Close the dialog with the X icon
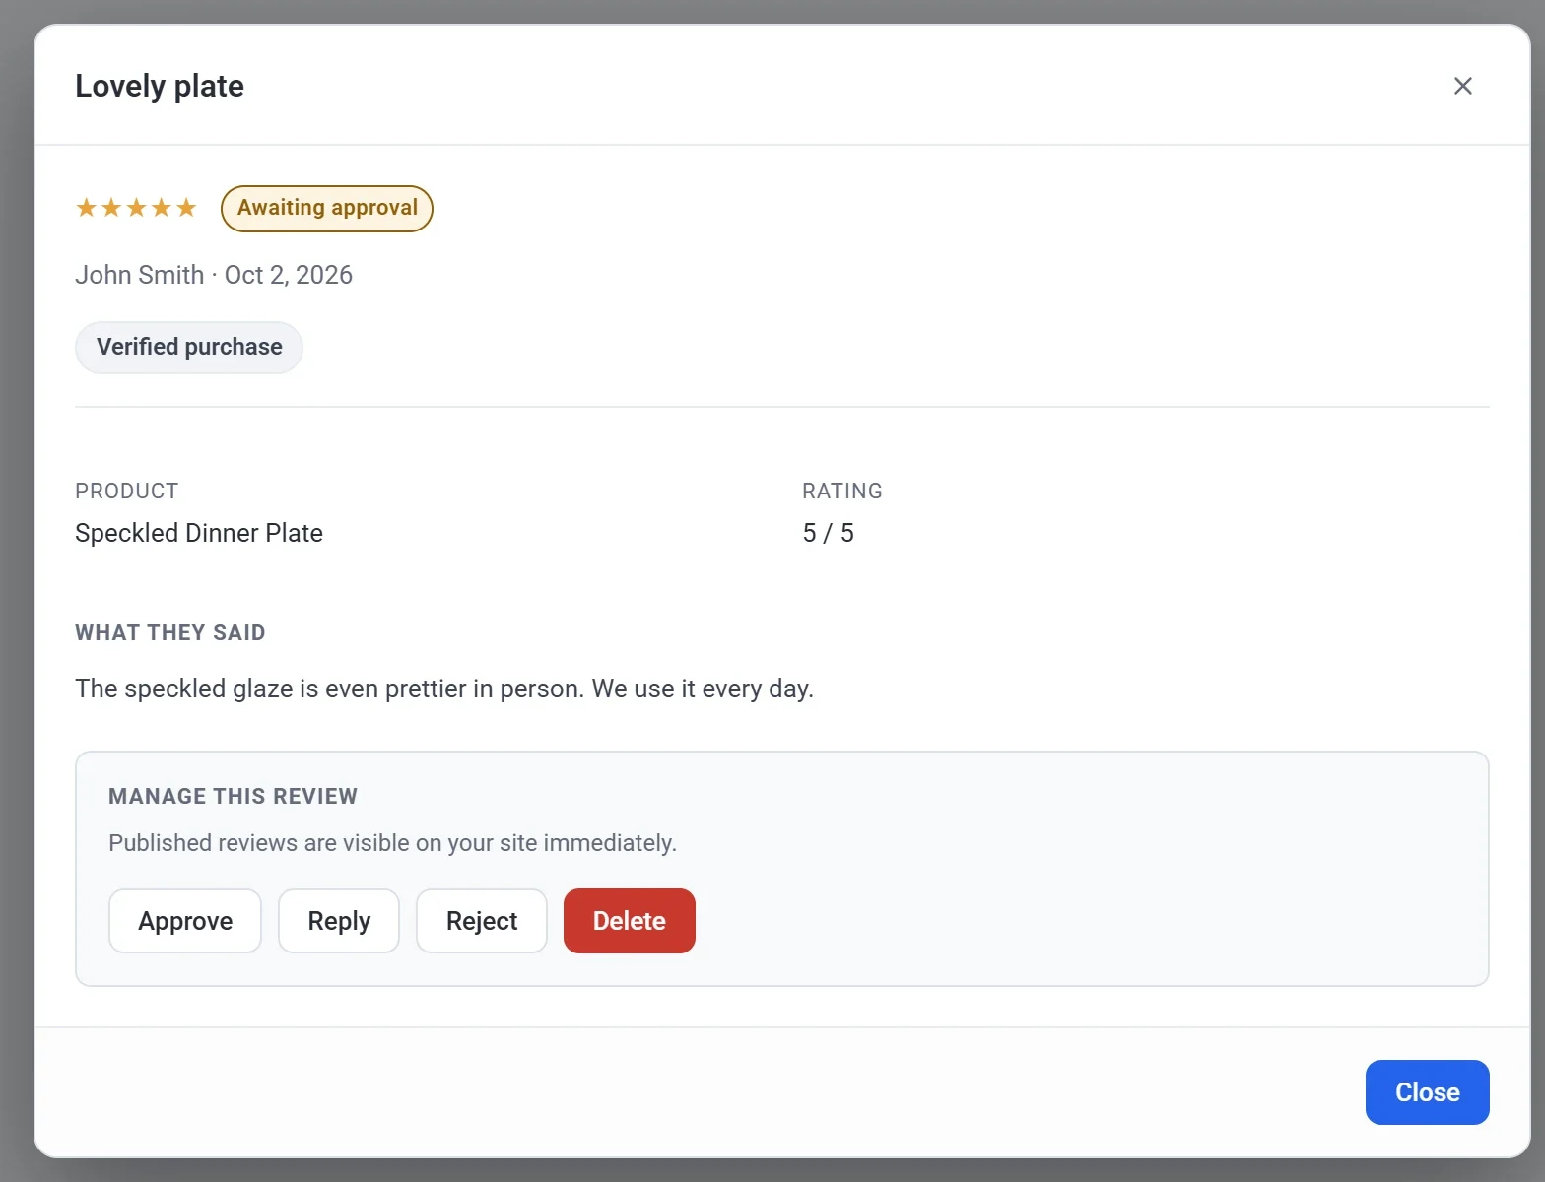 click(1463, 86)
